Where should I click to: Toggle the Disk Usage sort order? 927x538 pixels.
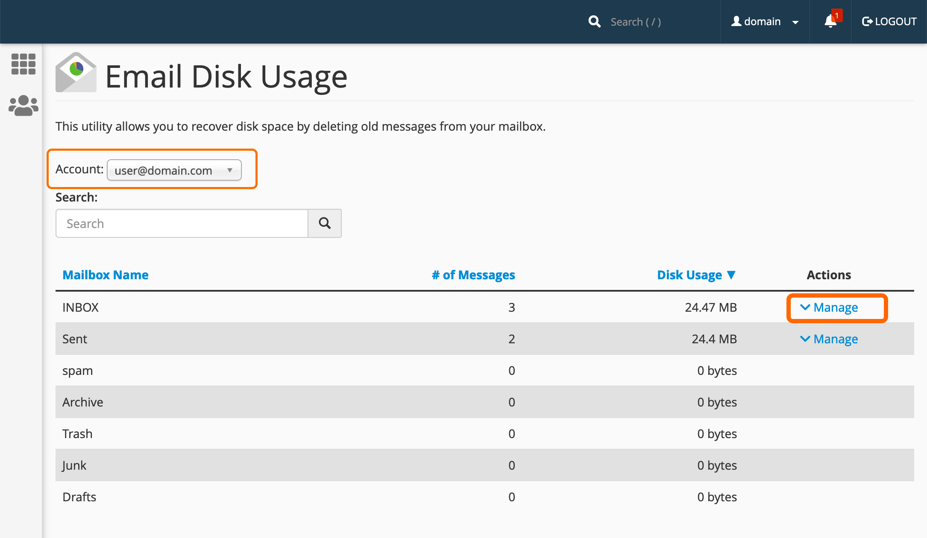pos(695,275)
